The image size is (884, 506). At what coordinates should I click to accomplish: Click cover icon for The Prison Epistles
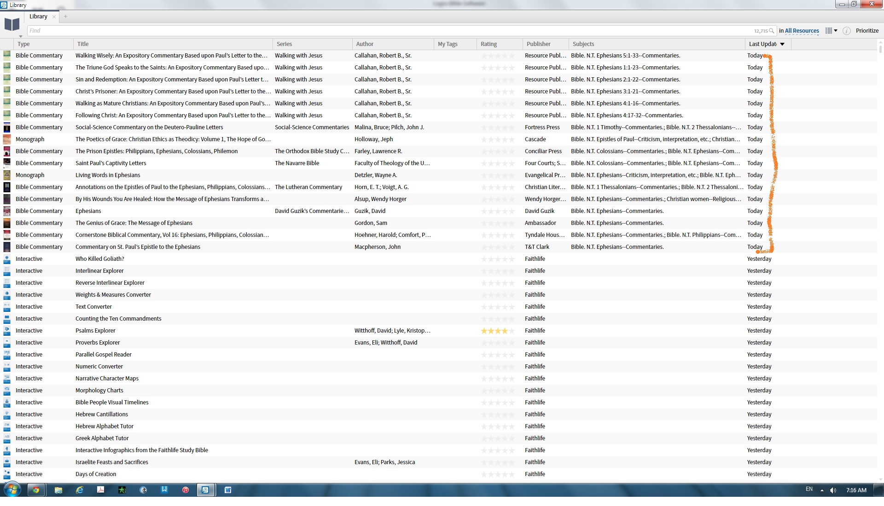coord(7,151)
